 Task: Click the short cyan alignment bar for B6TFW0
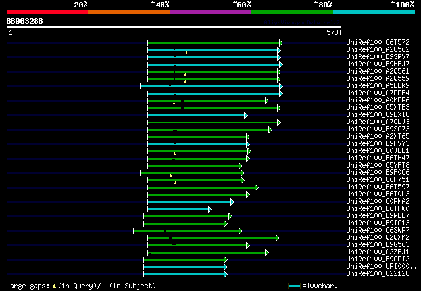(178, 209)
